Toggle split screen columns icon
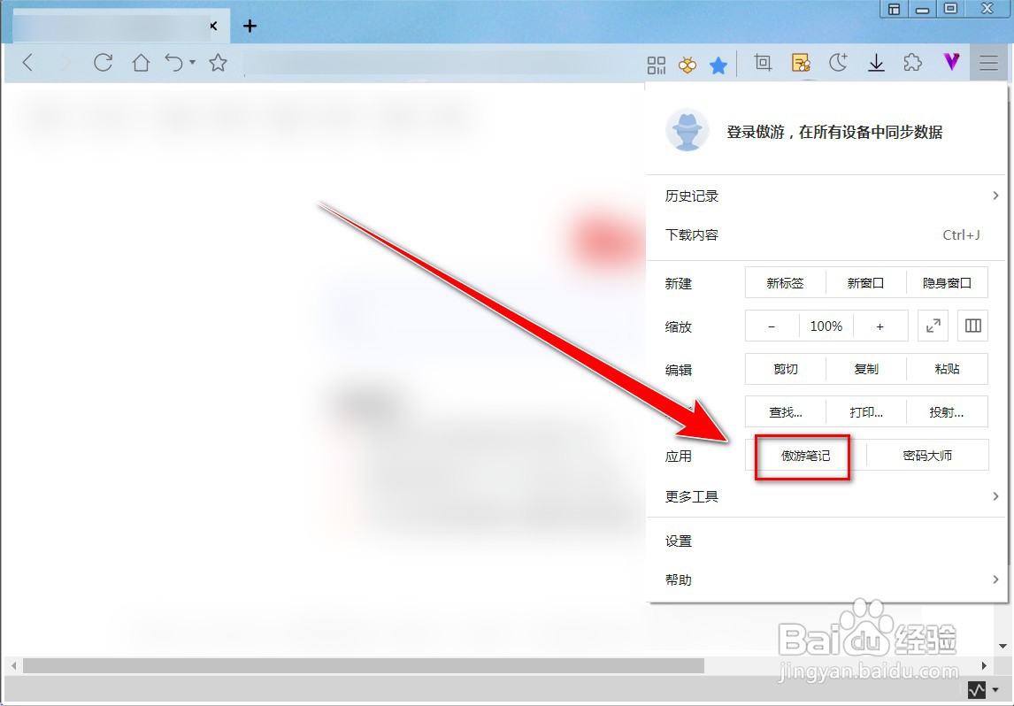The image size is (1014, 706). click(x=973, y=326)
